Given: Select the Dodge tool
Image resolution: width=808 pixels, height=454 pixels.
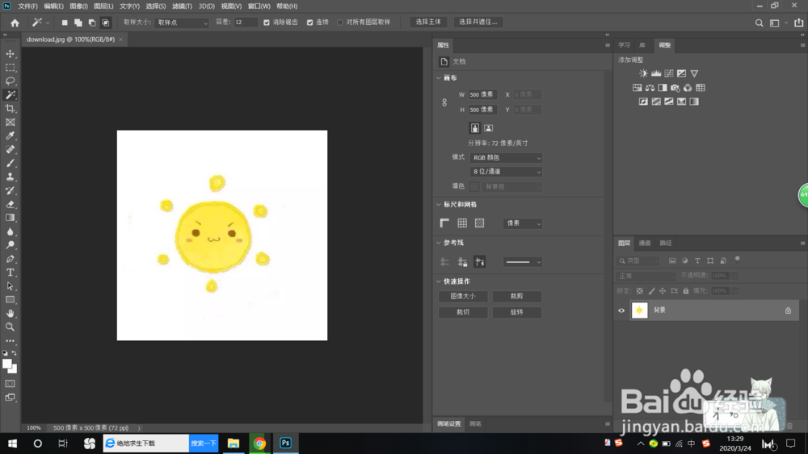Looking at the screenshot, I should (x=10, y=244).
